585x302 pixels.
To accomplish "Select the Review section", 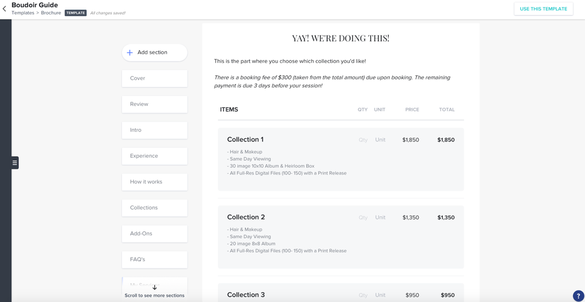I will tap(154, 104).
